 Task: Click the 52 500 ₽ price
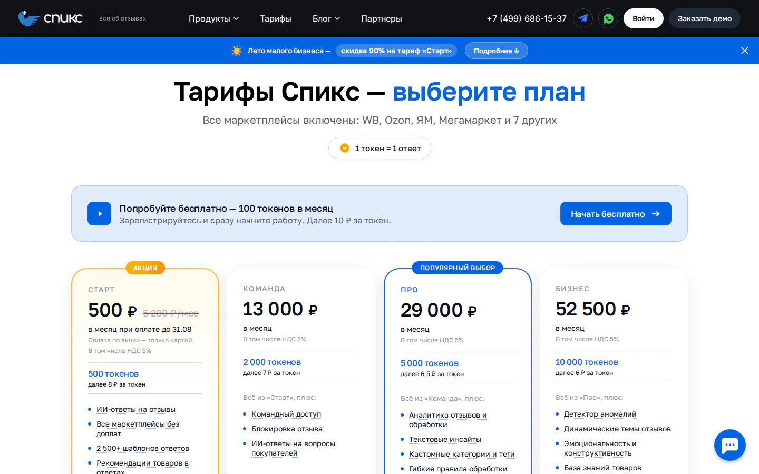coord(593,309)
